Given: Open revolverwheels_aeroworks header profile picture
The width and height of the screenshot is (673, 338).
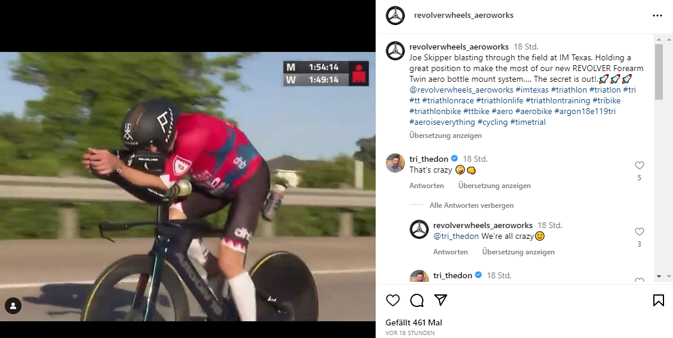Looking at the screenshot, I should (x=395, y=16).
